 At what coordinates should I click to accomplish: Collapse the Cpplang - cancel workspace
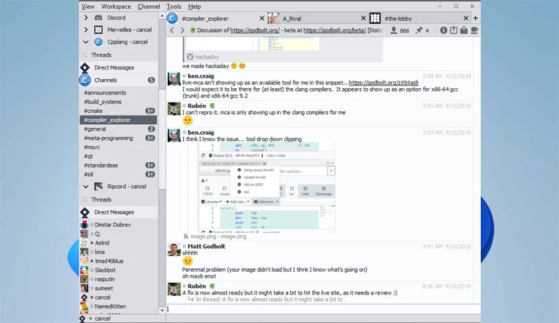(86, 41)
